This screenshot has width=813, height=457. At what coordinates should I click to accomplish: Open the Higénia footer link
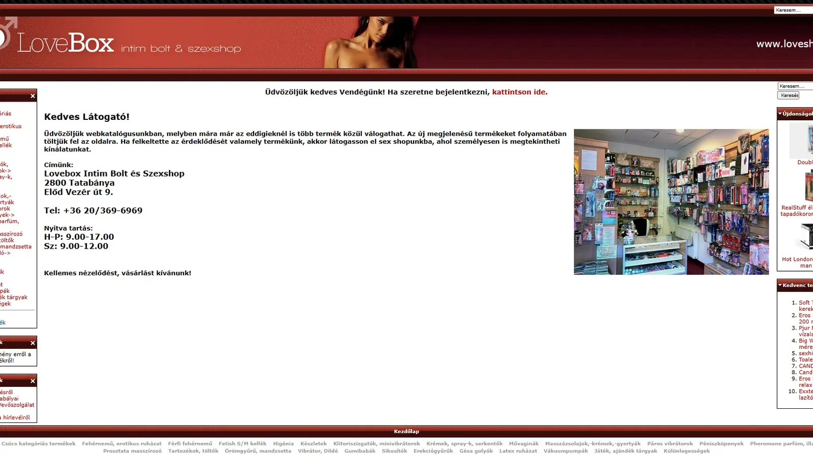(283, 444)
